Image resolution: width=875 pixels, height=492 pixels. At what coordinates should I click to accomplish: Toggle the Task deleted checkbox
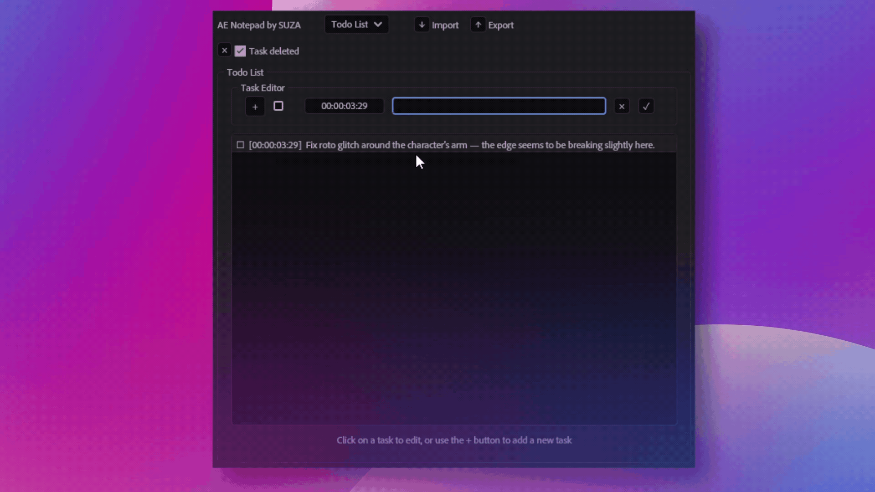point(240,51)
